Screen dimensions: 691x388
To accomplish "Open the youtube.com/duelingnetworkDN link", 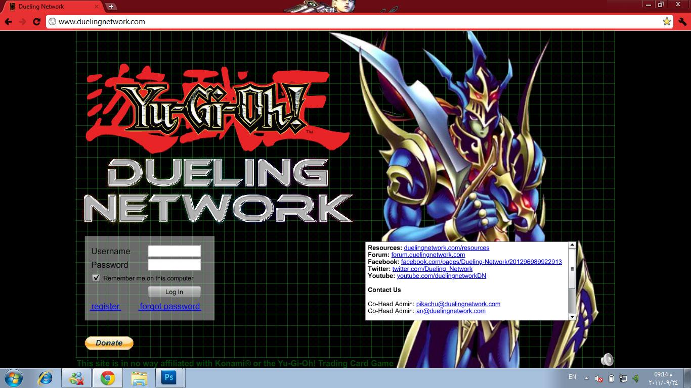I will [x=441, y=276].
